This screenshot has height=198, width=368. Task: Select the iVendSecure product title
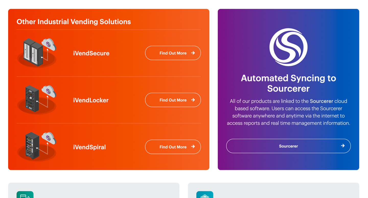[91, 53]
